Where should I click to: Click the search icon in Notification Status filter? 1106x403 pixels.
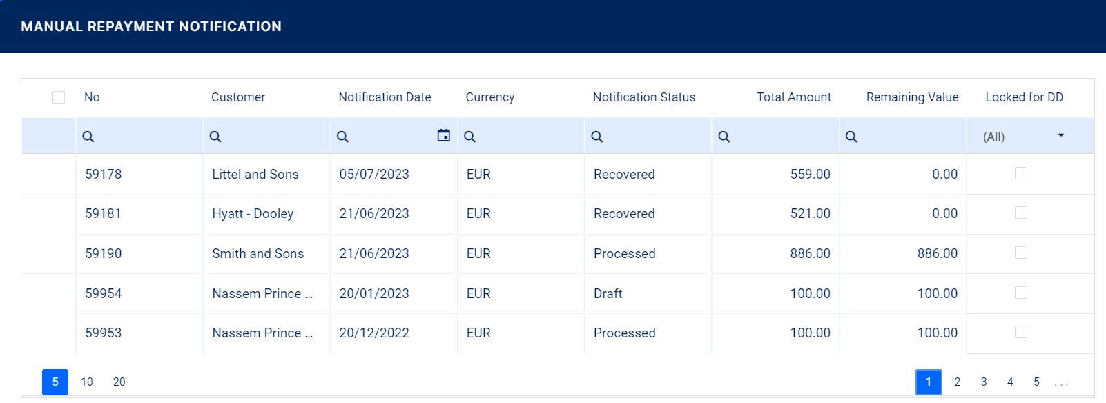597,137
